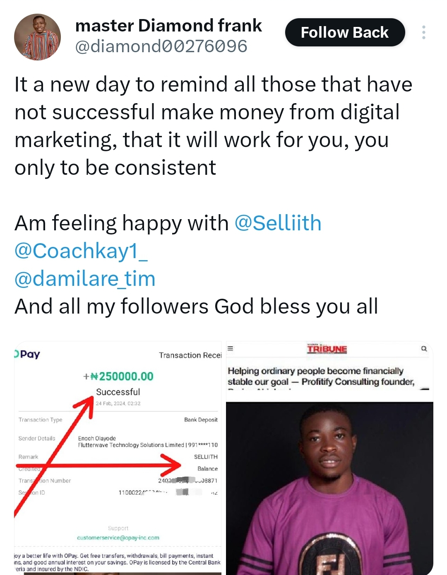Open master Diamond frank's profile picture

[38, 37]
